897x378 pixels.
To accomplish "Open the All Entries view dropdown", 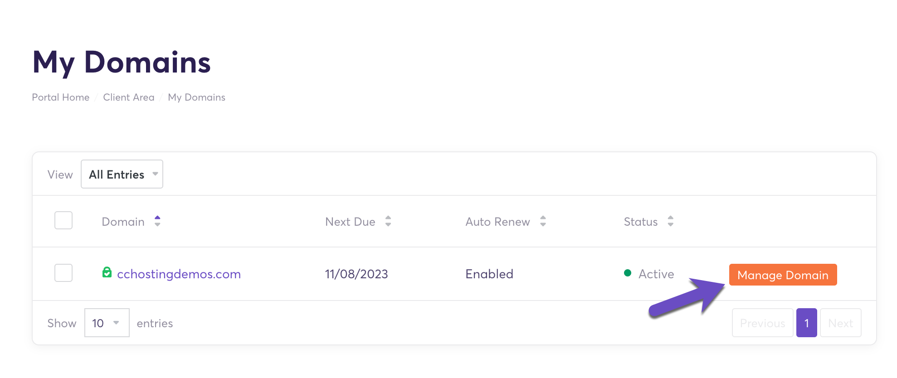I will [122, 174].
